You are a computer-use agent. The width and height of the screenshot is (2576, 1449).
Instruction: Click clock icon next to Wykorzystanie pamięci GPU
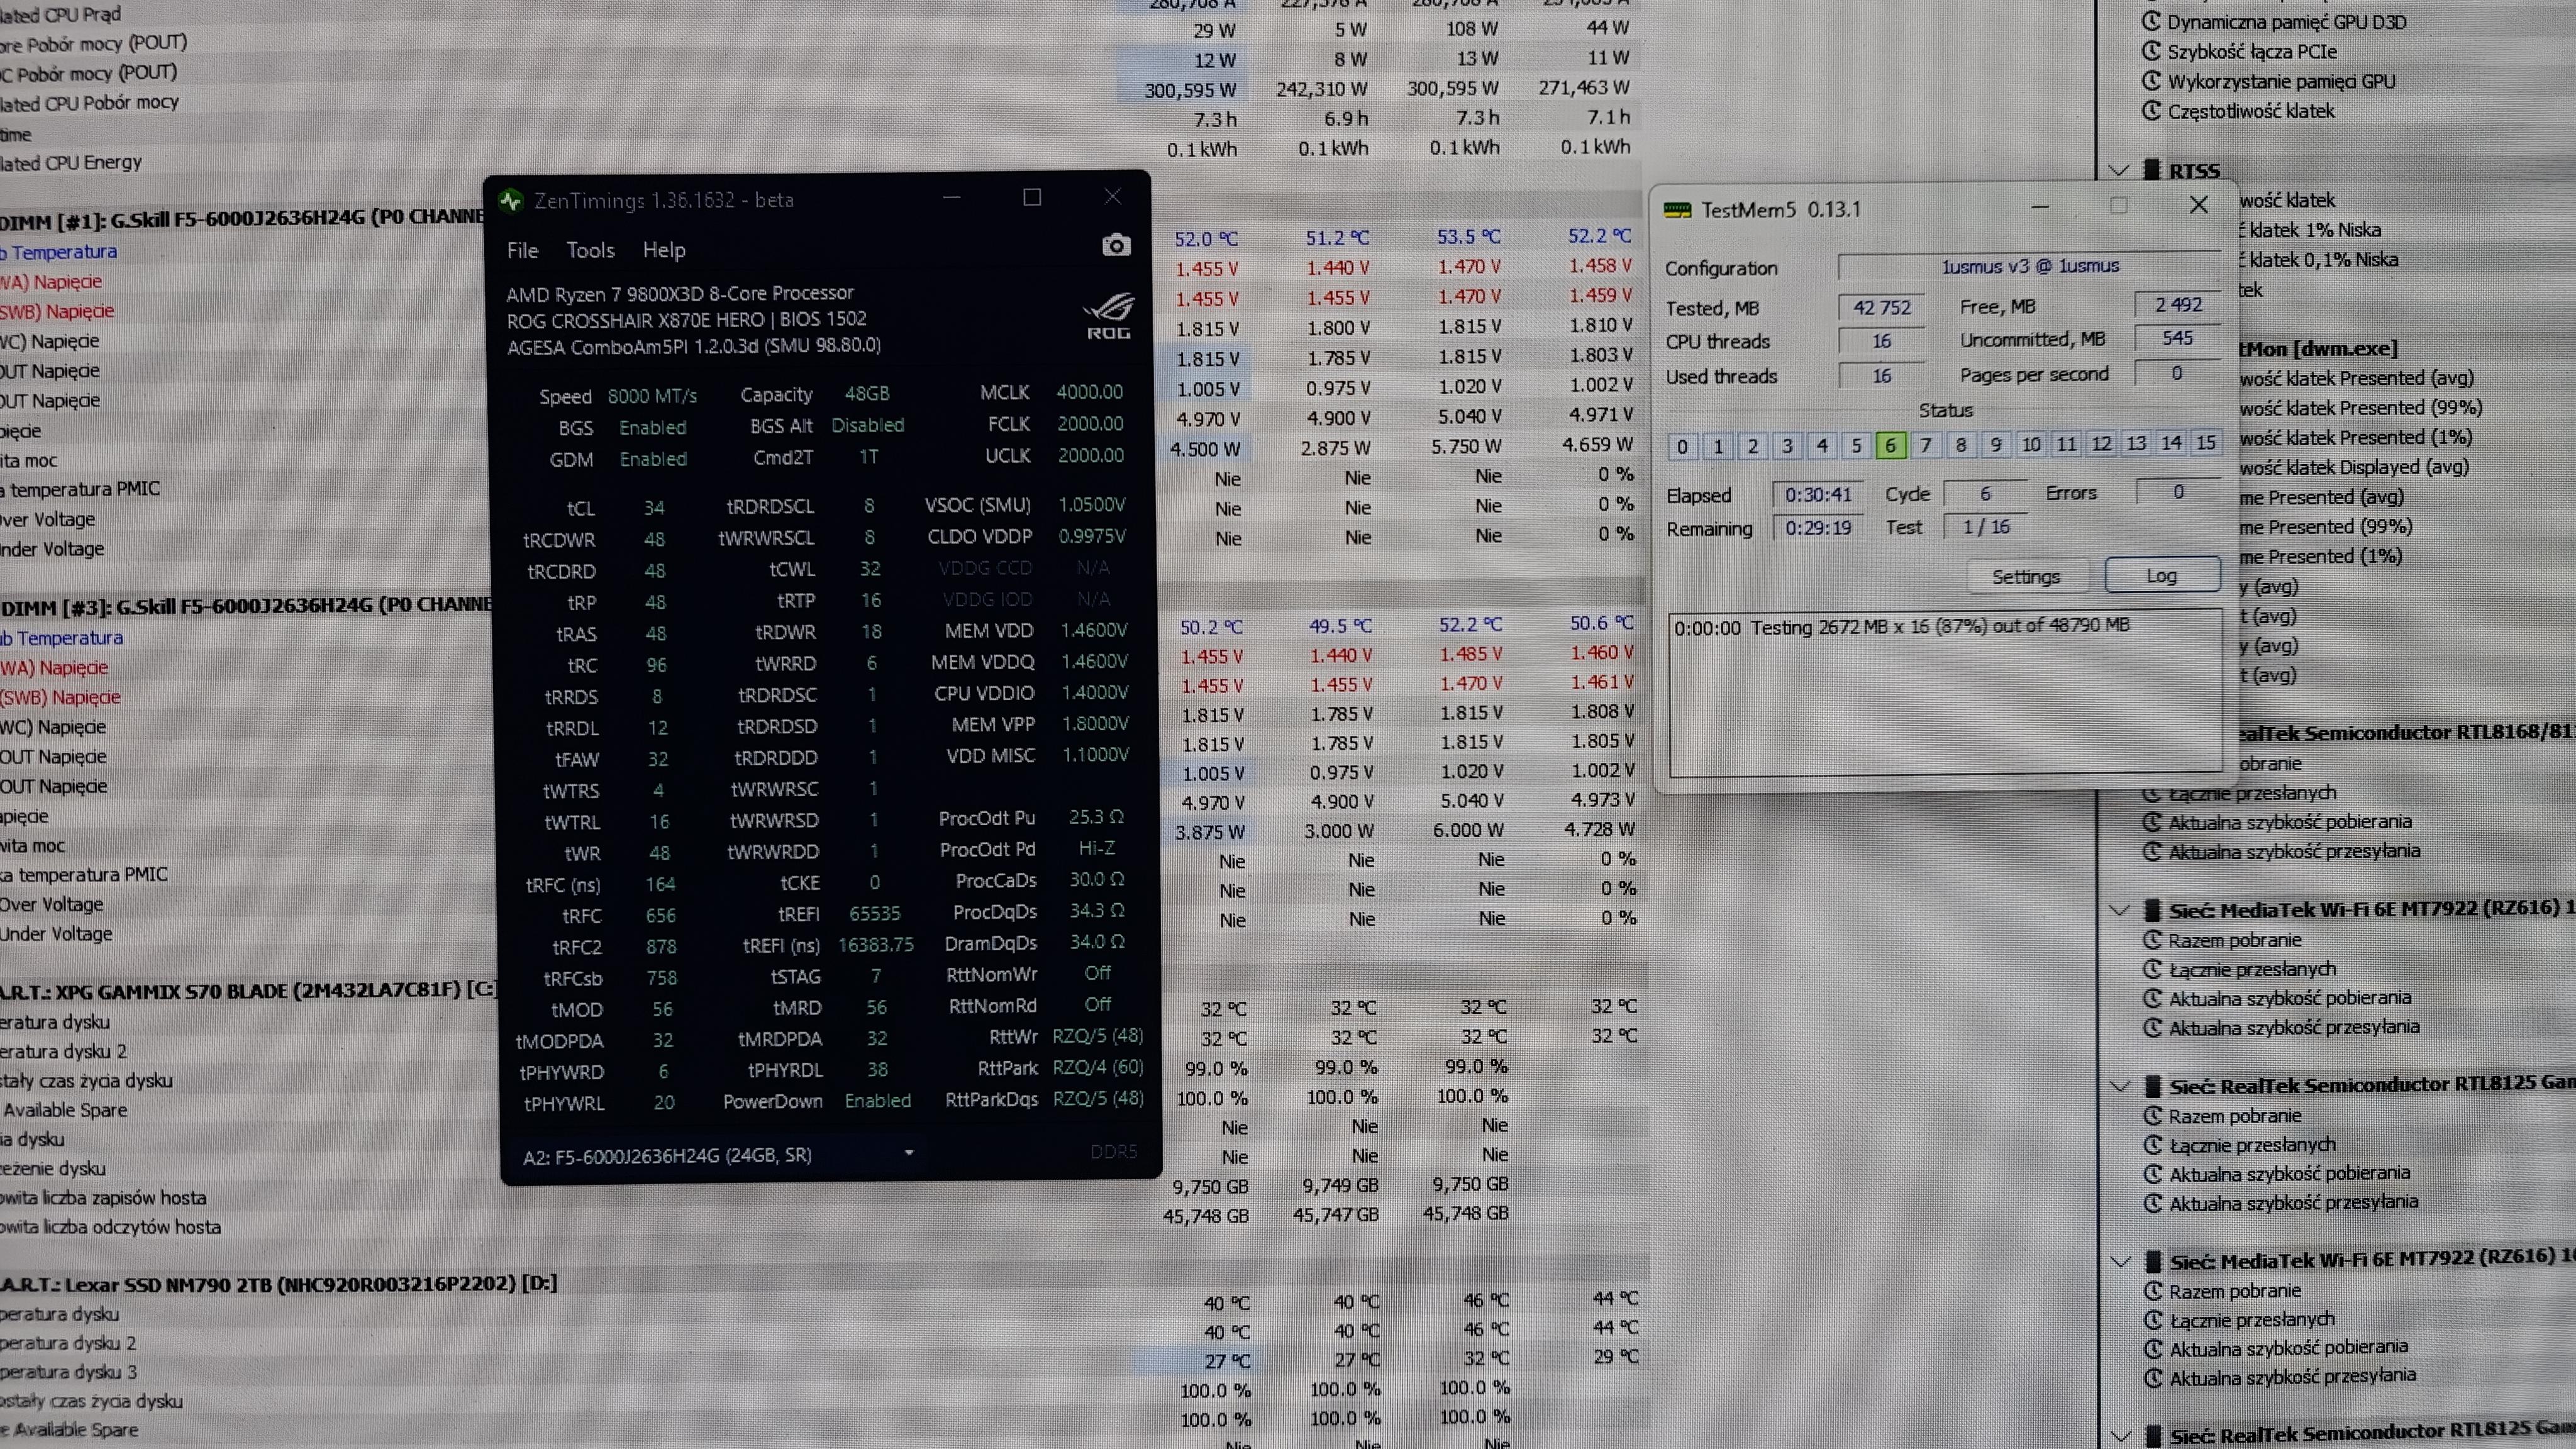coord(2152,81)
